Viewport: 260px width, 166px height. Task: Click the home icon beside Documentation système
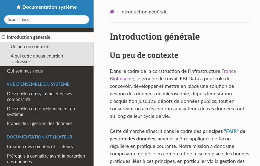[x=19, y=7]
